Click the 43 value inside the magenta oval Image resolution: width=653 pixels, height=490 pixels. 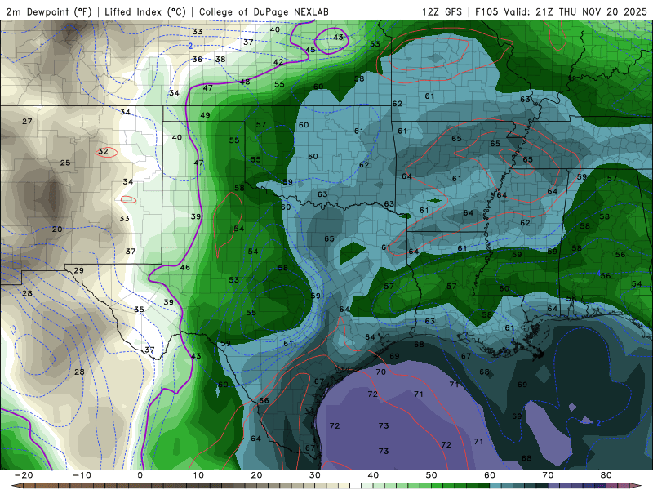coord(338,37)
